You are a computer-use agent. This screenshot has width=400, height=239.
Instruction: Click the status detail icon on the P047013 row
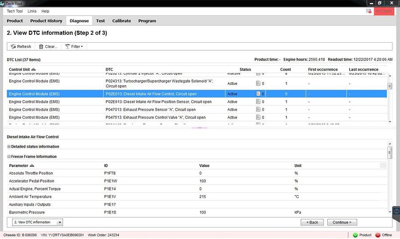coord(258,109)
